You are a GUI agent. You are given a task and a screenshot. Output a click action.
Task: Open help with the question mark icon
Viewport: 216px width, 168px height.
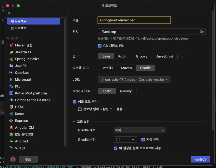click(13, 159)
